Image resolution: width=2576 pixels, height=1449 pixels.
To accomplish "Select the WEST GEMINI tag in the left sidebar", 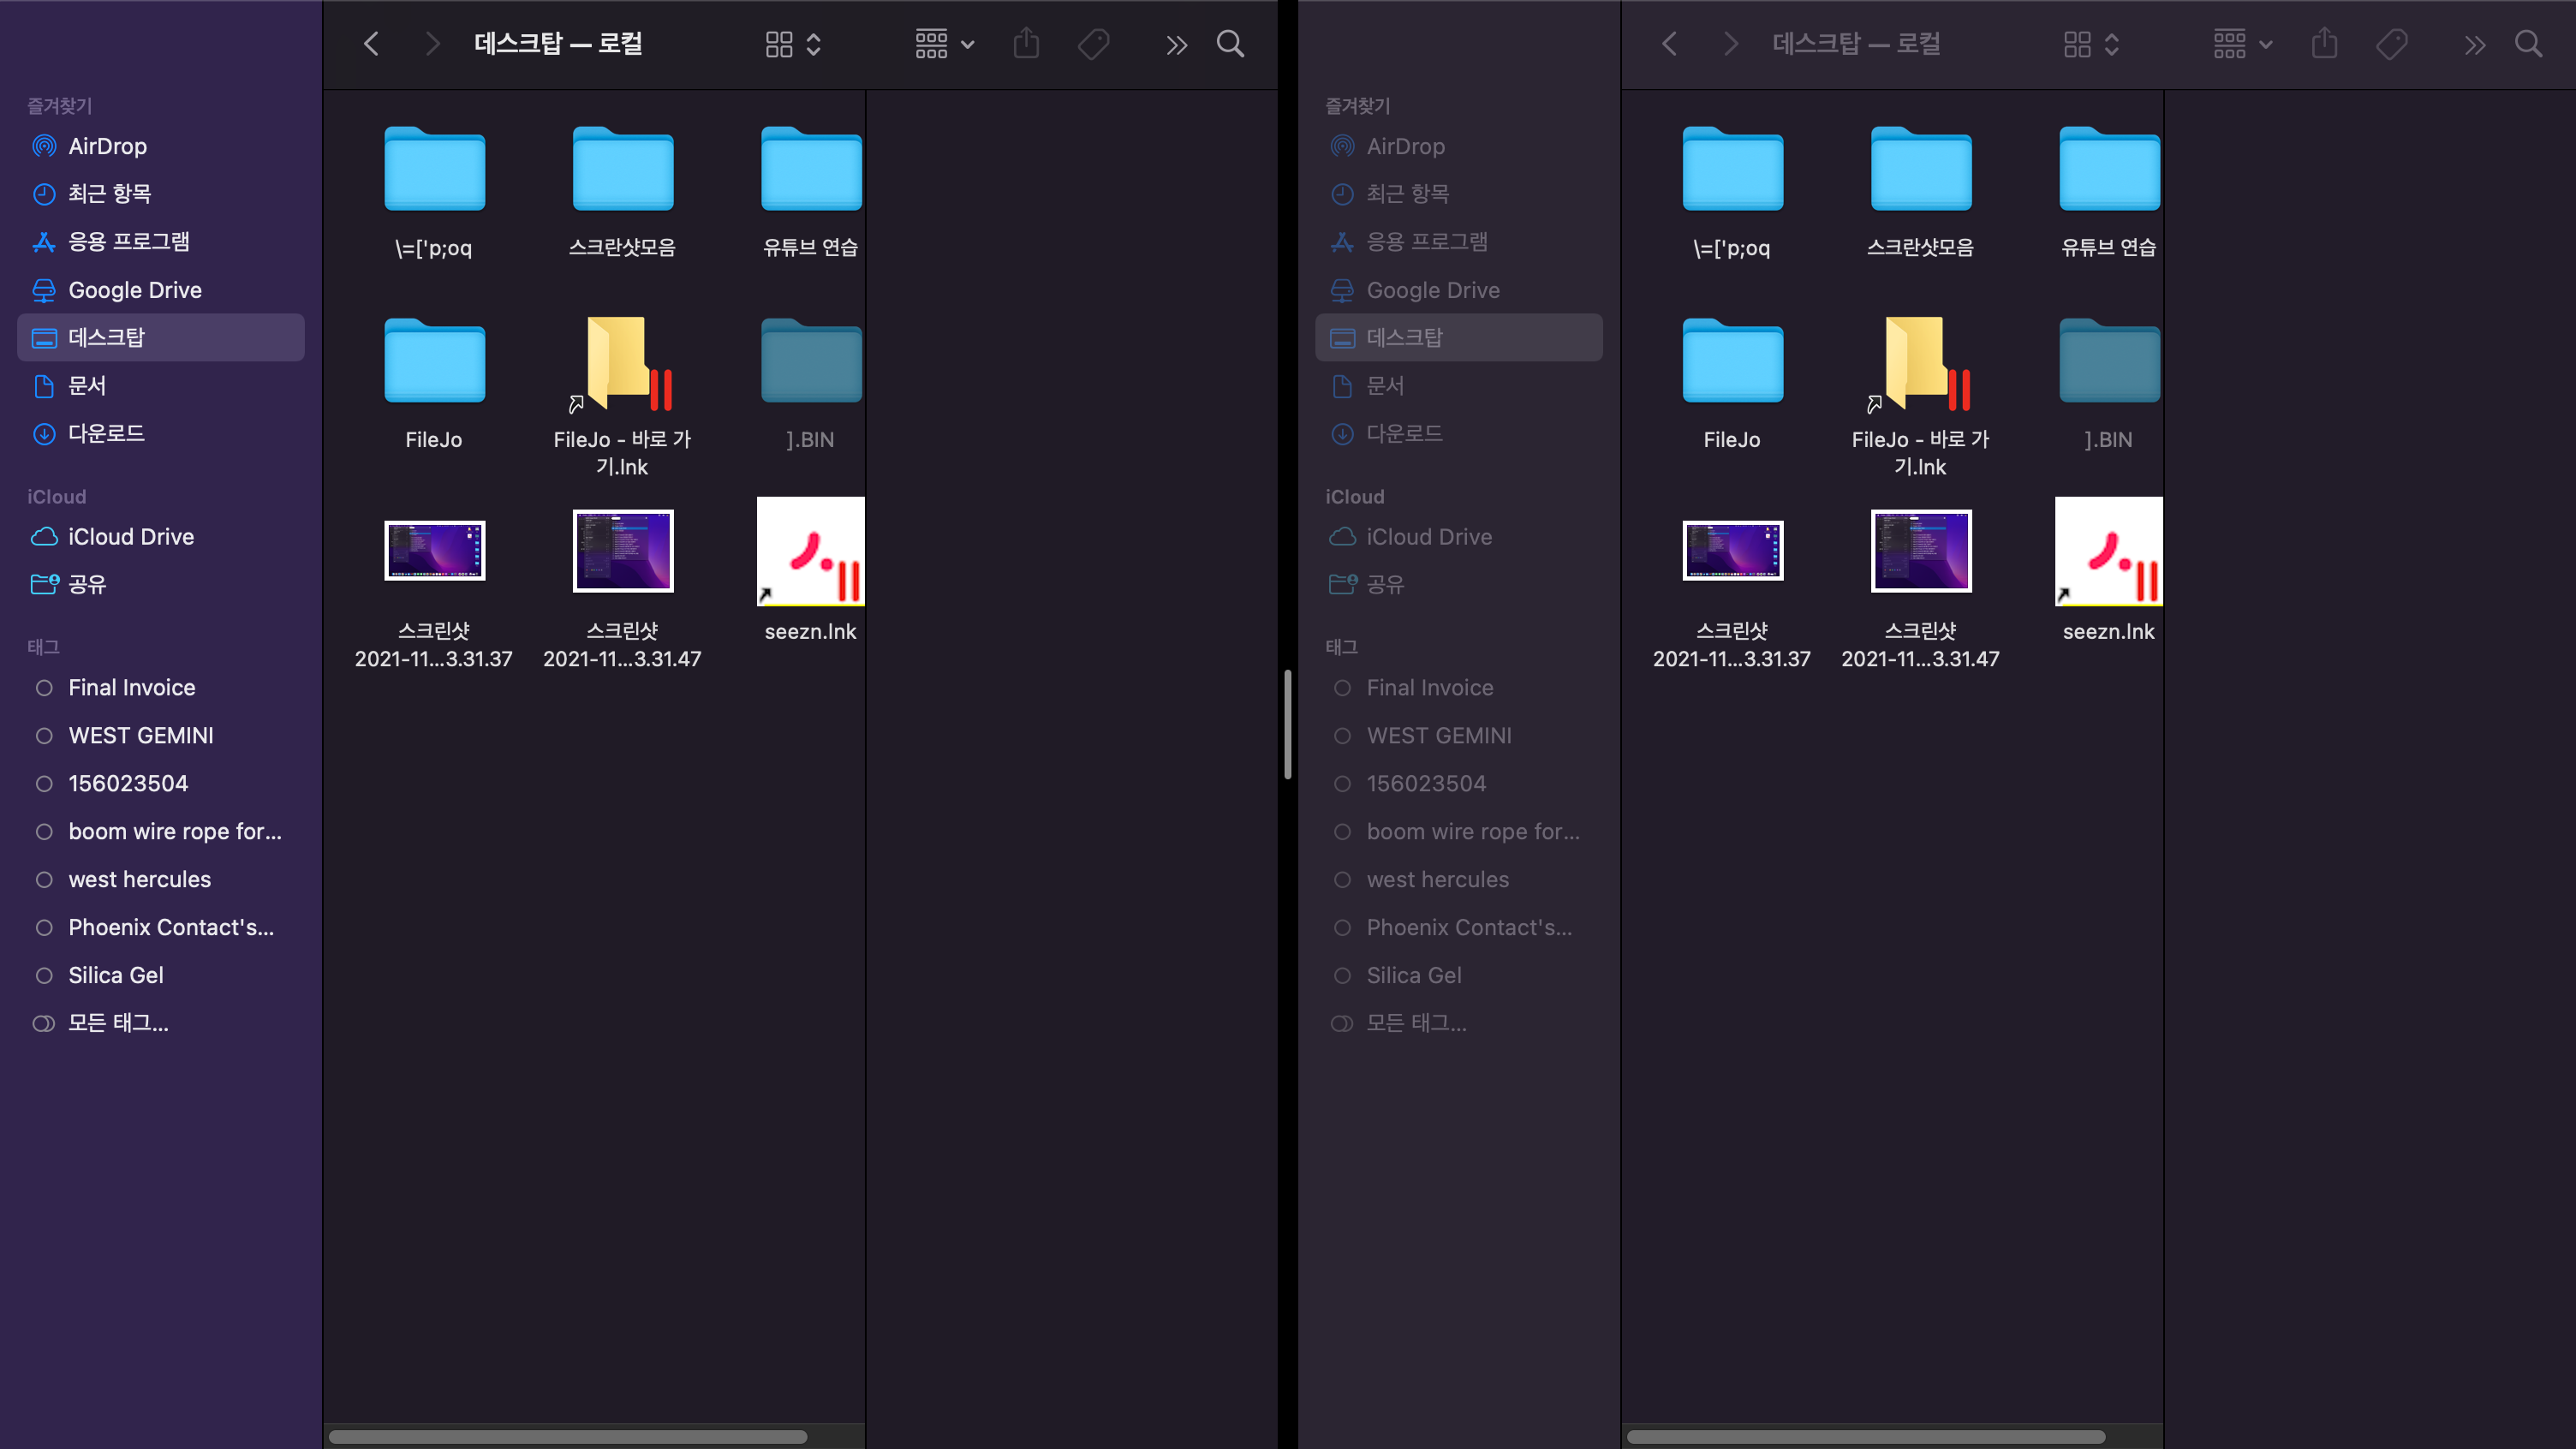I will tap(140, 735).
